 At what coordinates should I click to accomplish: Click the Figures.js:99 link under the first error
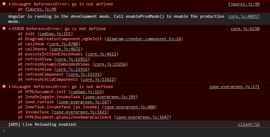pyautogui.click(x=41, y=9)
